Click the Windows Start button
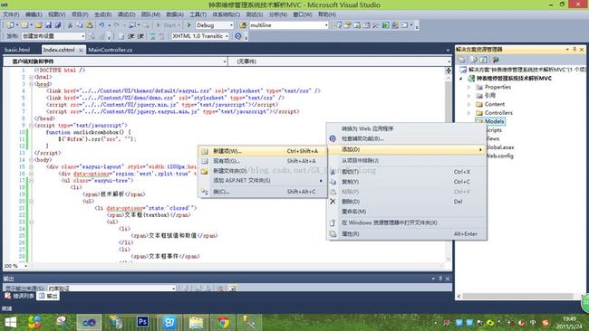589x331 pixels. 10,322
